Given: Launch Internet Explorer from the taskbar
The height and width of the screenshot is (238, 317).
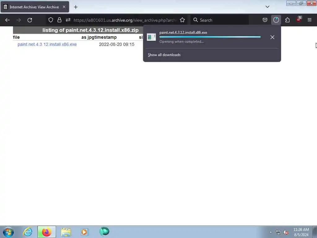Looking at the screenshot, I should [28, 232].
